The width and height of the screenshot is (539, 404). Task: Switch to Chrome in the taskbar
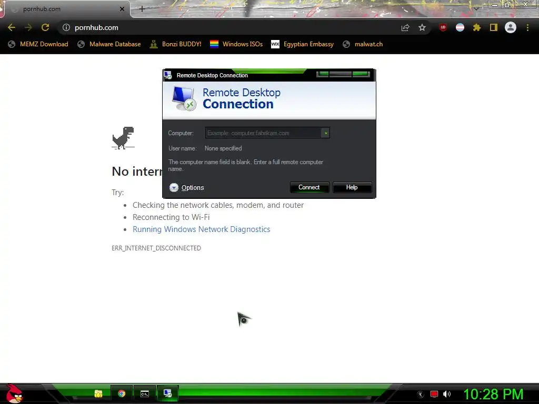coord(122,393)
